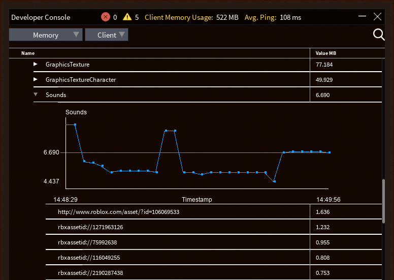This screenshot has width=394, height=280.
Task: Click the 14:48:29 start timestamp
Action: pyautogui.click(x=65, y=200)
